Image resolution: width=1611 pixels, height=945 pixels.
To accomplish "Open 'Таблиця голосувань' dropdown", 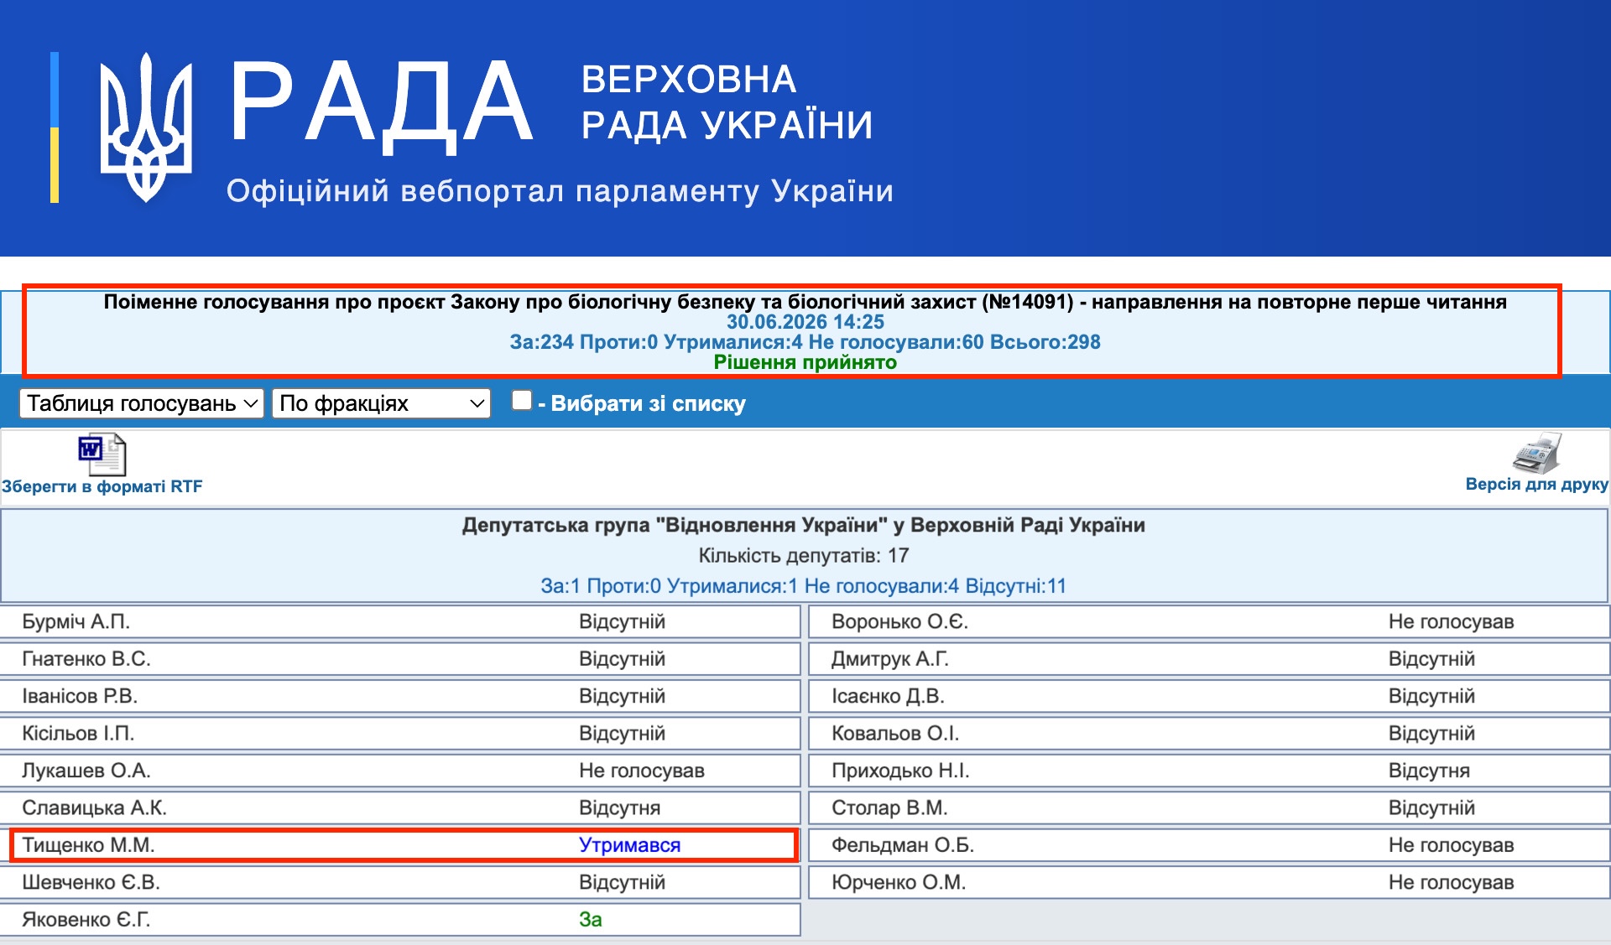I will point(142,403).
